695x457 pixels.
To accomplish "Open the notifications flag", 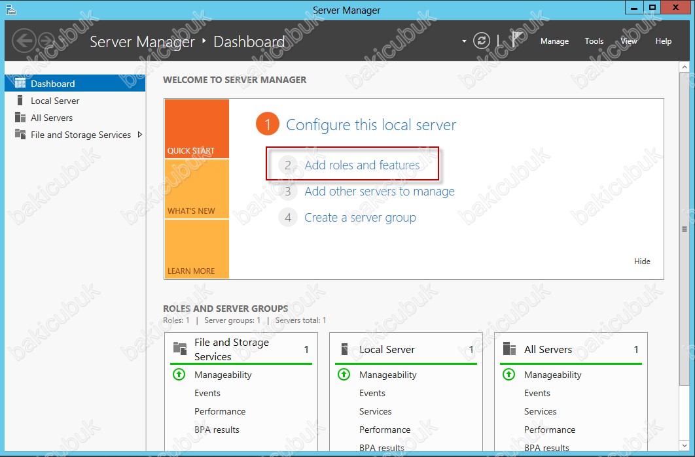I will pos(517,40).
